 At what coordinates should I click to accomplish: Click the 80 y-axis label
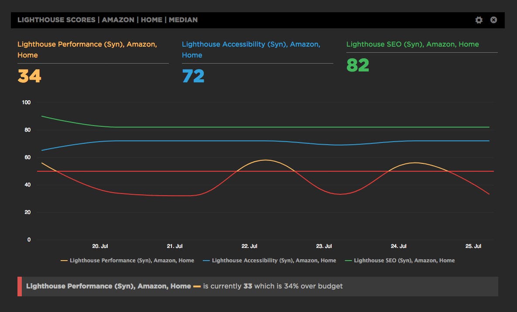point(27,130)
